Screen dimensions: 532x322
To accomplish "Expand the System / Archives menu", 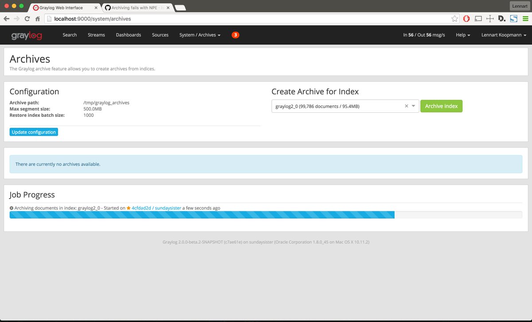I will tap(199, 35).
